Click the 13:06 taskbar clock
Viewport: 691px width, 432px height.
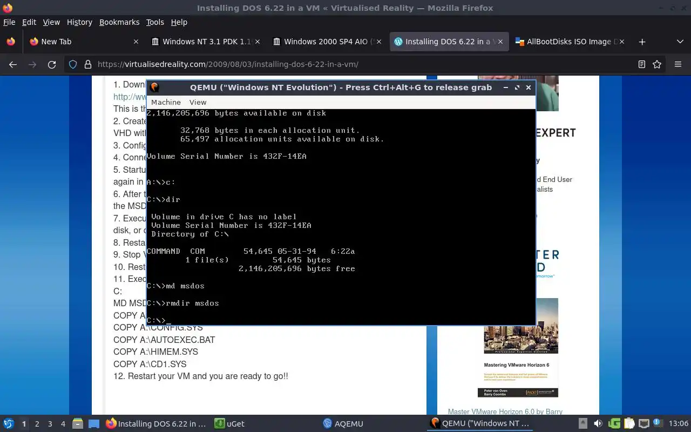click(679, 424)
